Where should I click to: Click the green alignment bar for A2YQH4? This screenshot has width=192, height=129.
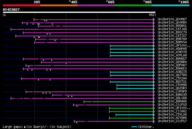pyautogui.click(x=131, y=118)
